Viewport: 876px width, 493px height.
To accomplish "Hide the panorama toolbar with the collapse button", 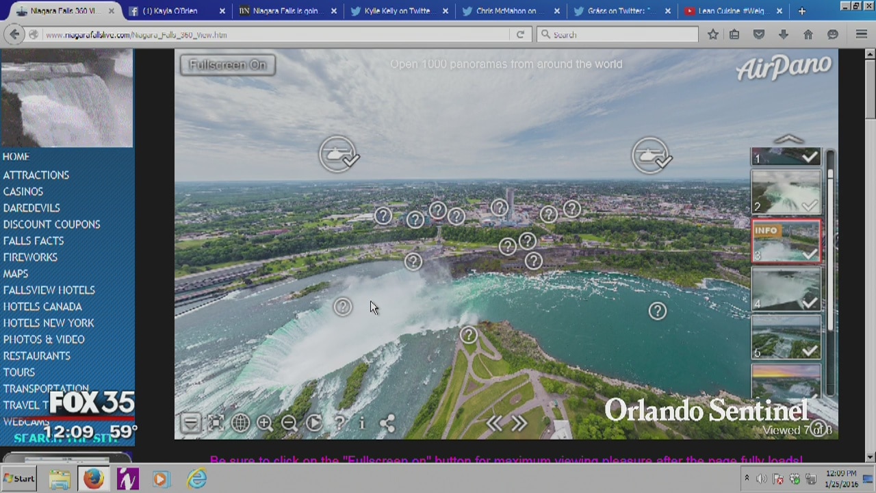I will (190, 423).
